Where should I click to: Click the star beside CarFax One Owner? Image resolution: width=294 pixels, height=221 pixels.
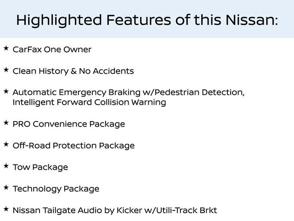pyautogui.click(x=6, y=48)
